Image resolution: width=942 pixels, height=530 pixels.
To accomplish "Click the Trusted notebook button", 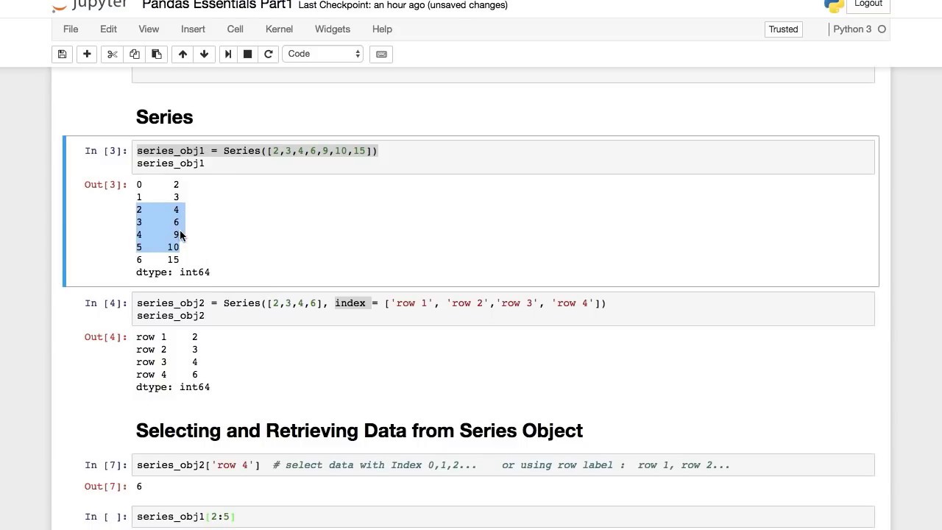I will pos(783,29).
